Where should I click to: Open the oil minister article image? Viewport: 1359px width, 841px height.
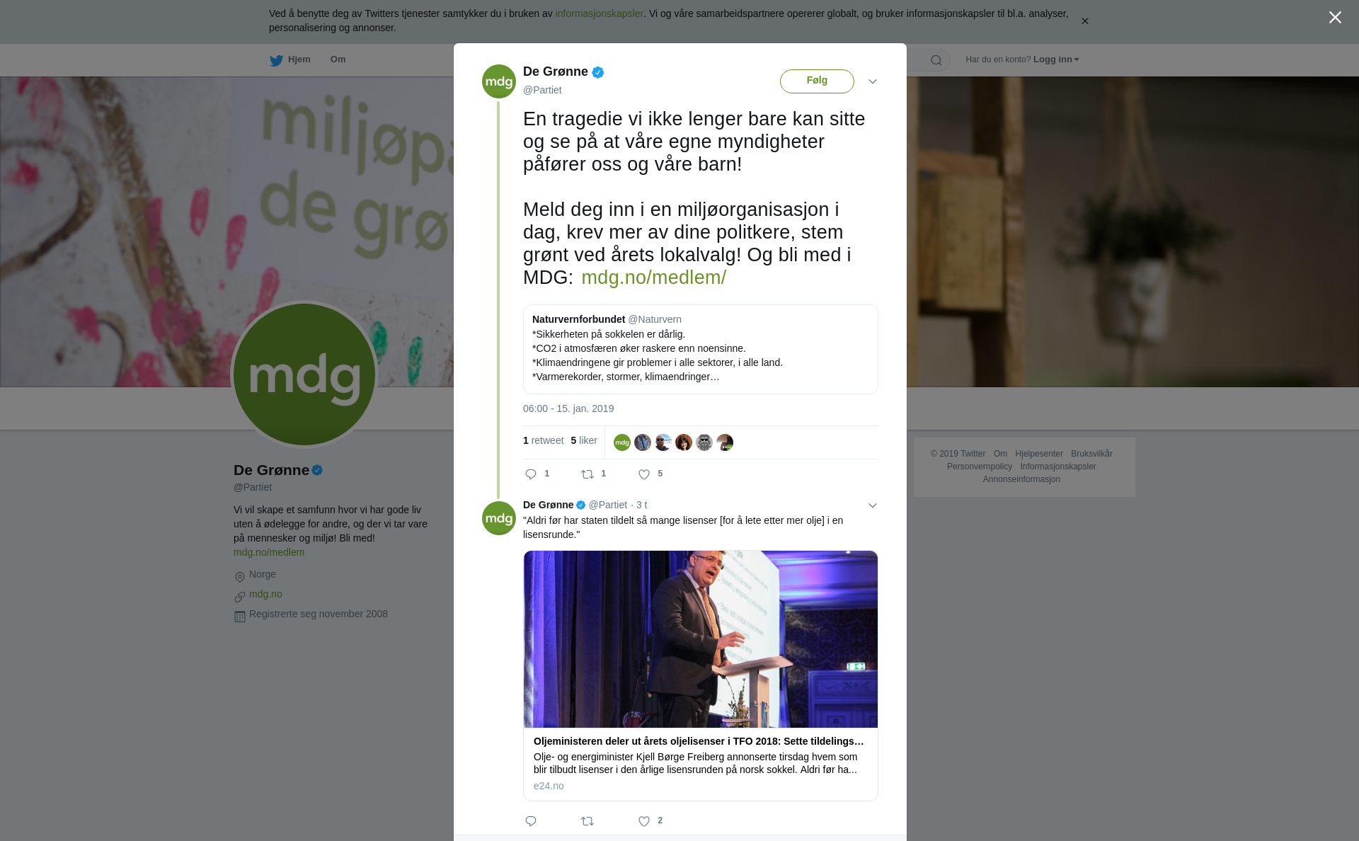(701, 639)
